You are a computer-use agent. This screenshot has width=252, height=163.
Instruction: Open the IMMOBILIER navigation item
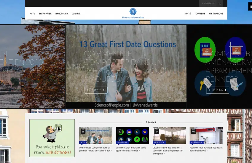click(x=62, y=14)
